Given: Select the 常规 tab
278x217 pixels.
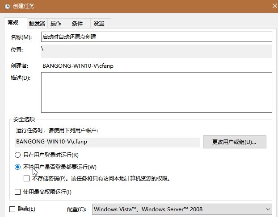Looking at the screenshot, I should coord(13,23).
